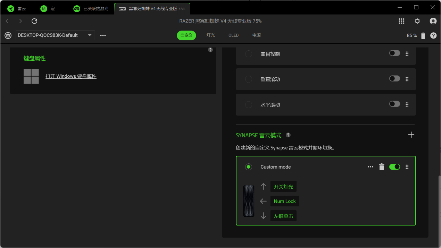Turn on the 水平滚动 switch
Screen dimensions: 441x248
[394, 104]
